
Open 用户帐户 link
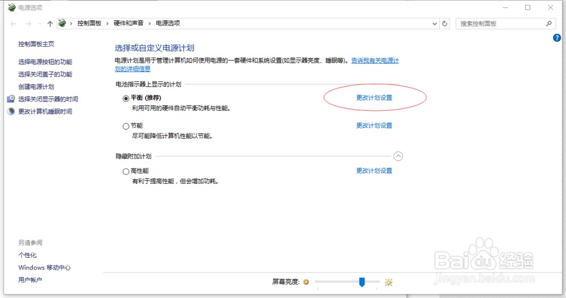31,280
